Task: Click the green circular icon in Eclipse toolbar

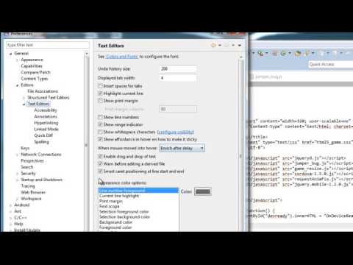Action: 283,53
